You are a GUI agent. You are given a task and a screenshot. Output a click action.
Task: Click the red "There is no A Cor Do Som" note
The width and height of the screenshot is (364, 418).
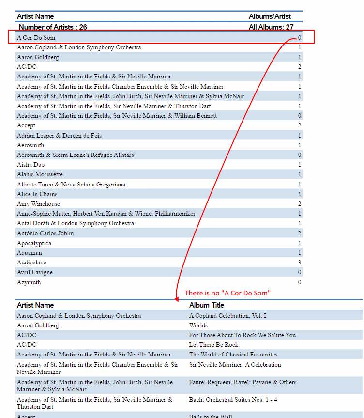tap(227, 293)
